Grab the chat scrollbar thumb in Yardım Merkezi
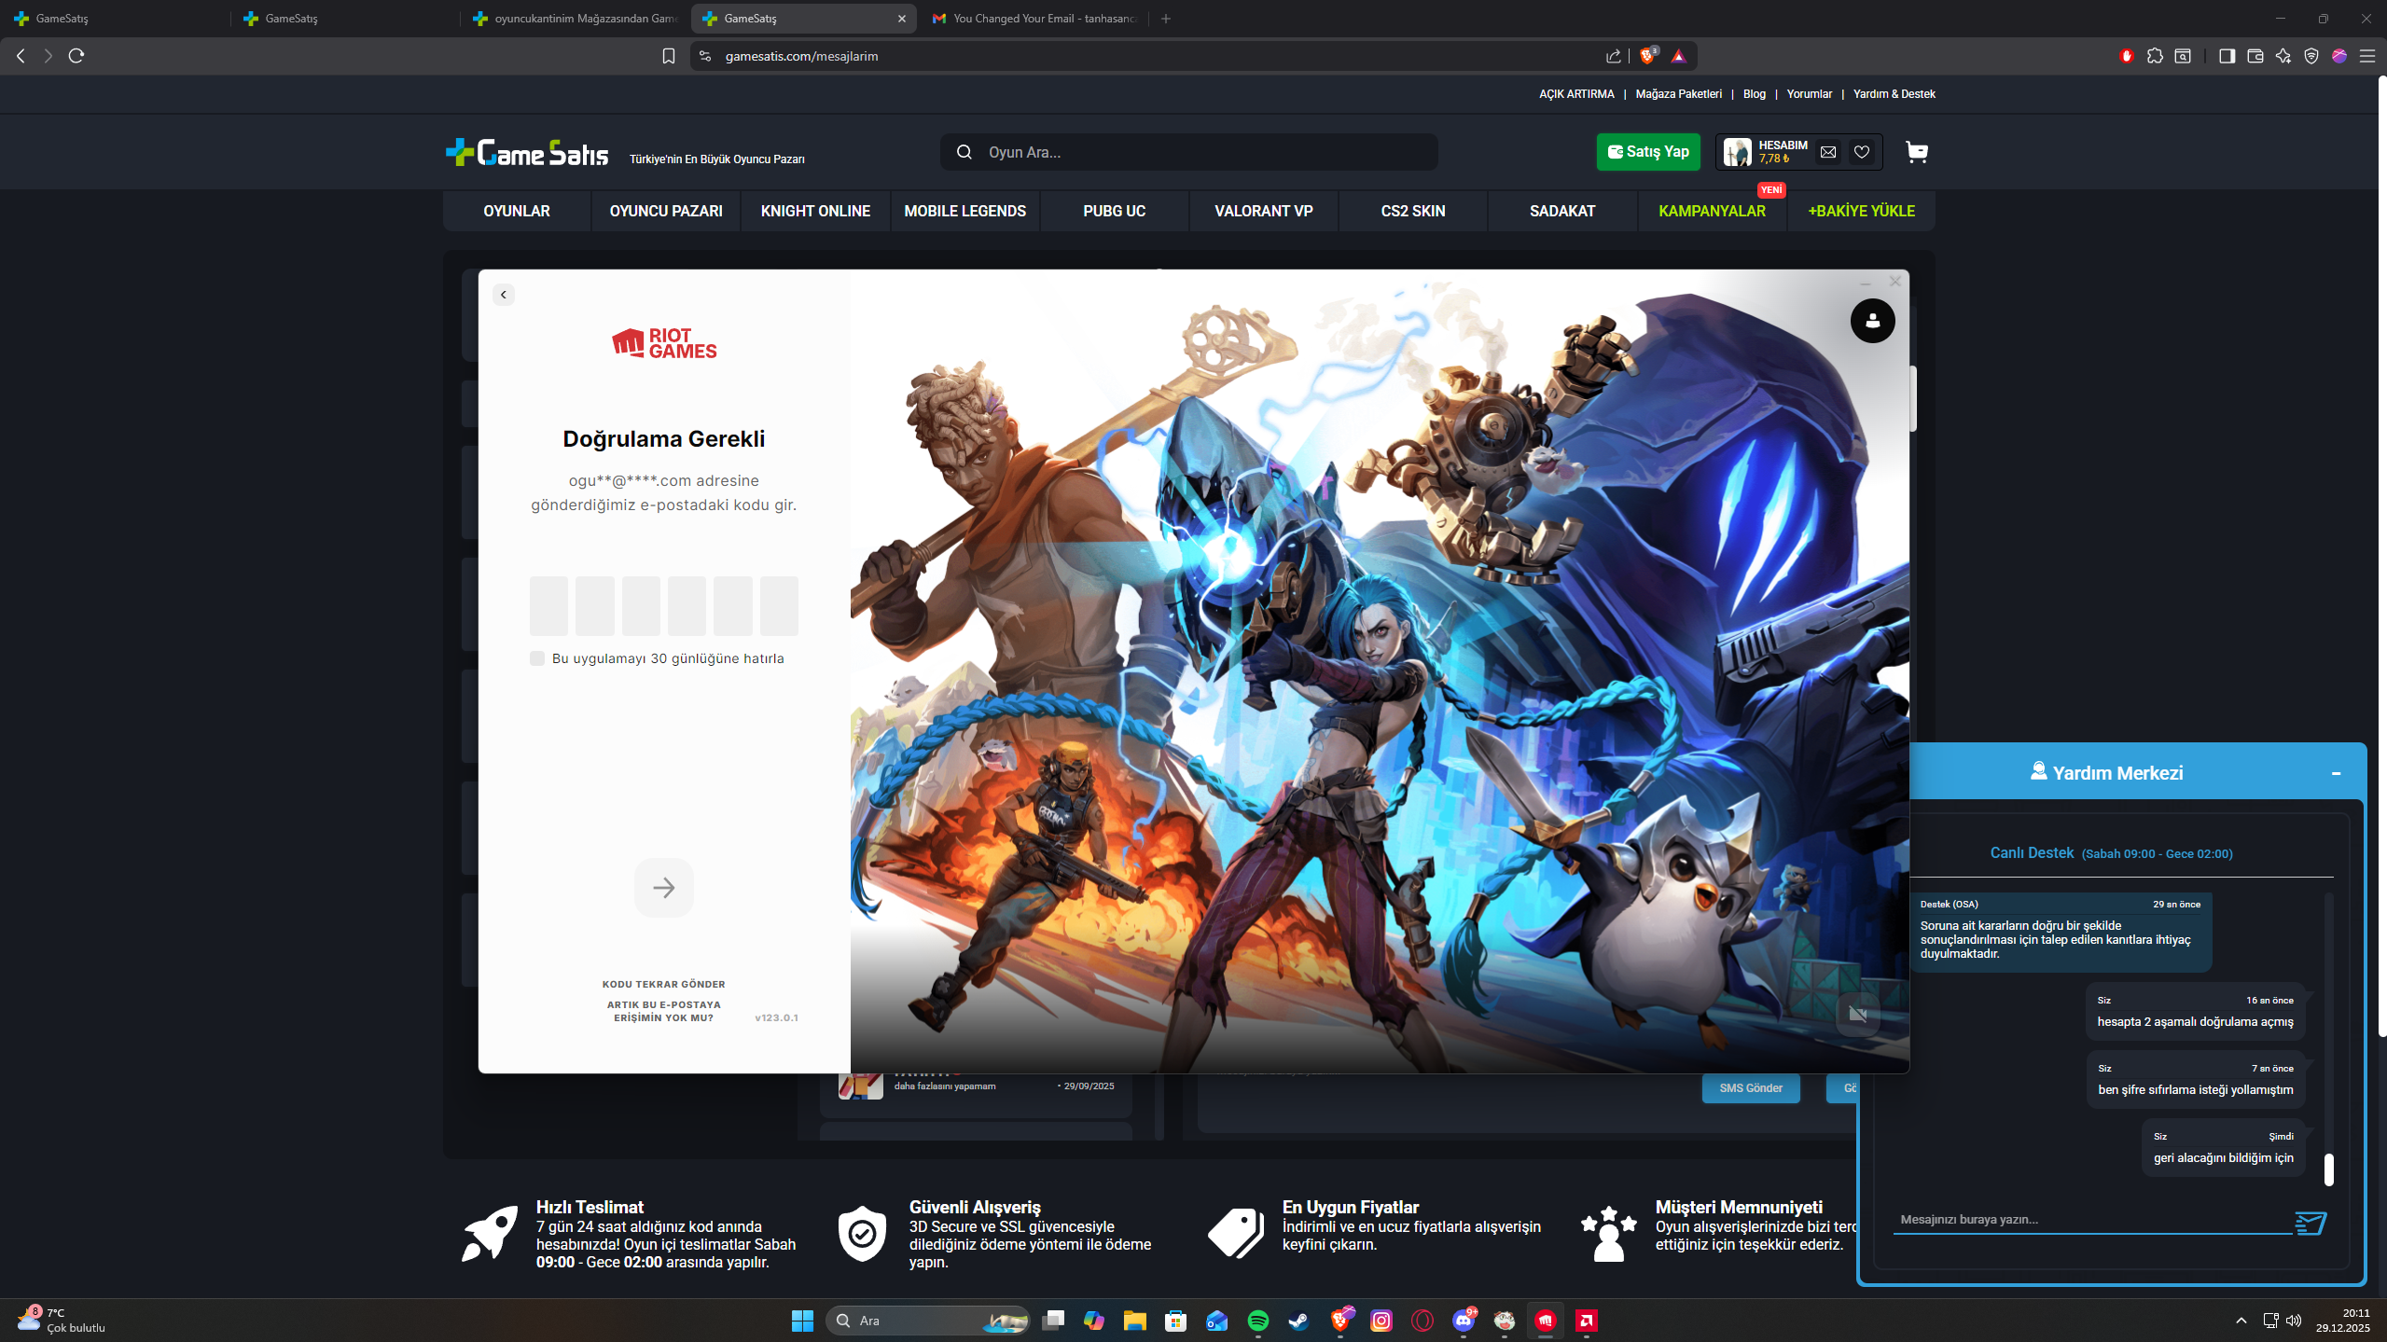This screenshot has height=1342, width=2387. click(x=2328, y=1169)
